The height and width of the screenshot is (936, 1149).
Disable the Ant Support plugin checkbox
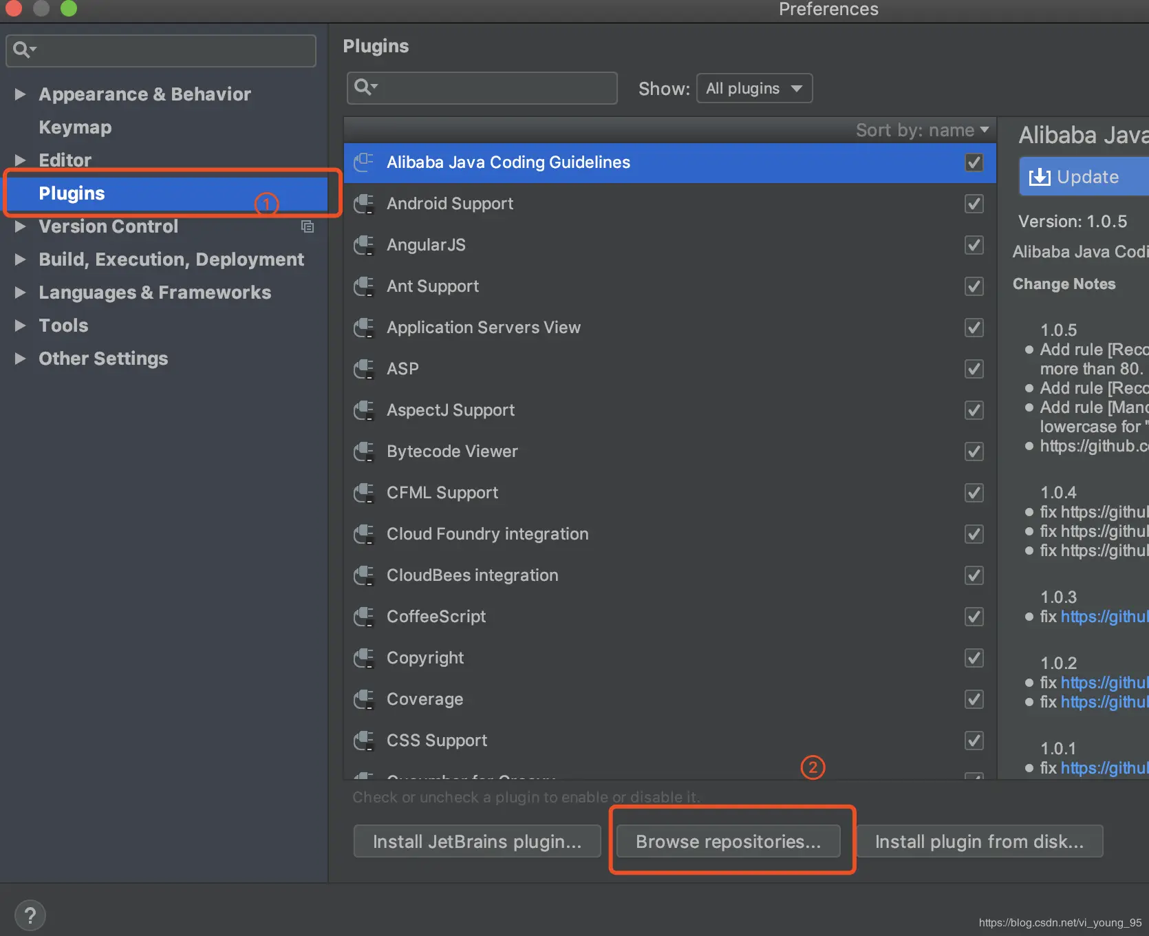point(974,286)
